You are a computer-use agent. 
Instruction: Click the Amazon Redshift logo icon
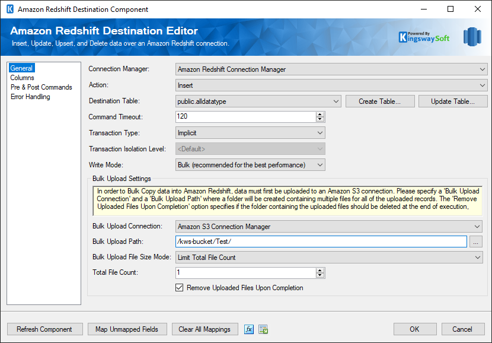click(472, 36)
